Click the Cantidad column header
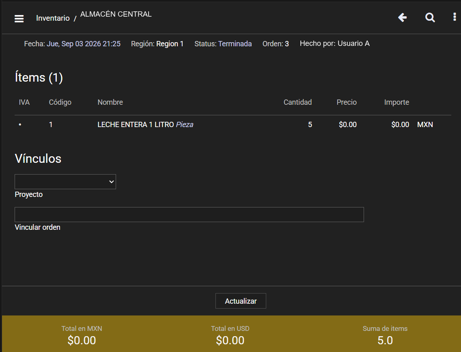Viewport: 461px width, 352px height. tap(297, 102)
